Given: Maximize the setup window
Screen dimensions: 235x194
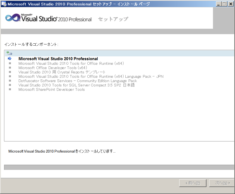Looking at the screenshot, I should (224, 4).
